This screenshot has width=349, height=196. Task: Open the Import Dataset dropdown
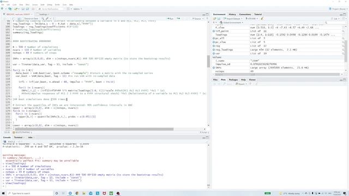(x=233, y=19)
